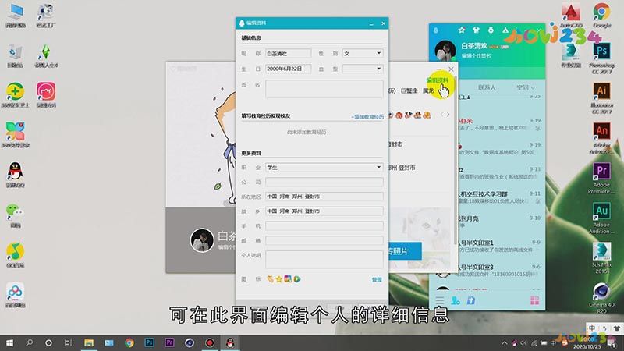Click the QQ penguin icon in taskbar
Viewport: 624px width, 351px height.
point(229,342)
